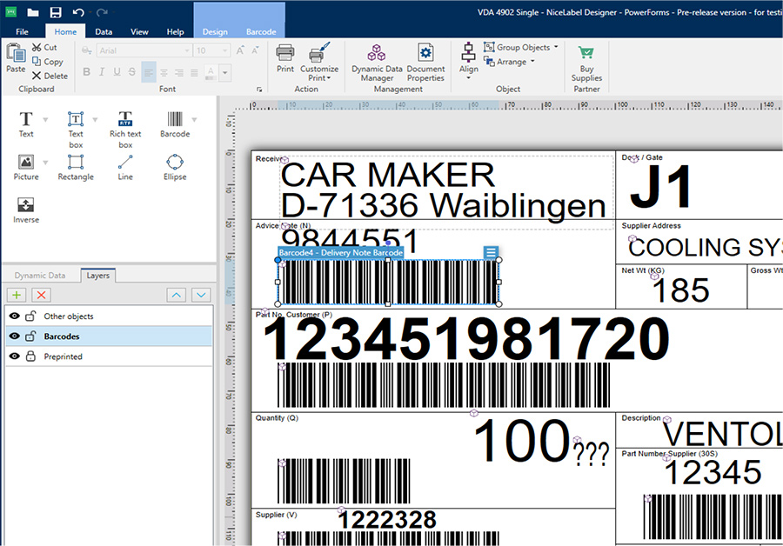Viewport: 783px width, 546px height.
Task: Select the Rectangle tool
Action: [x=76, y=167]
